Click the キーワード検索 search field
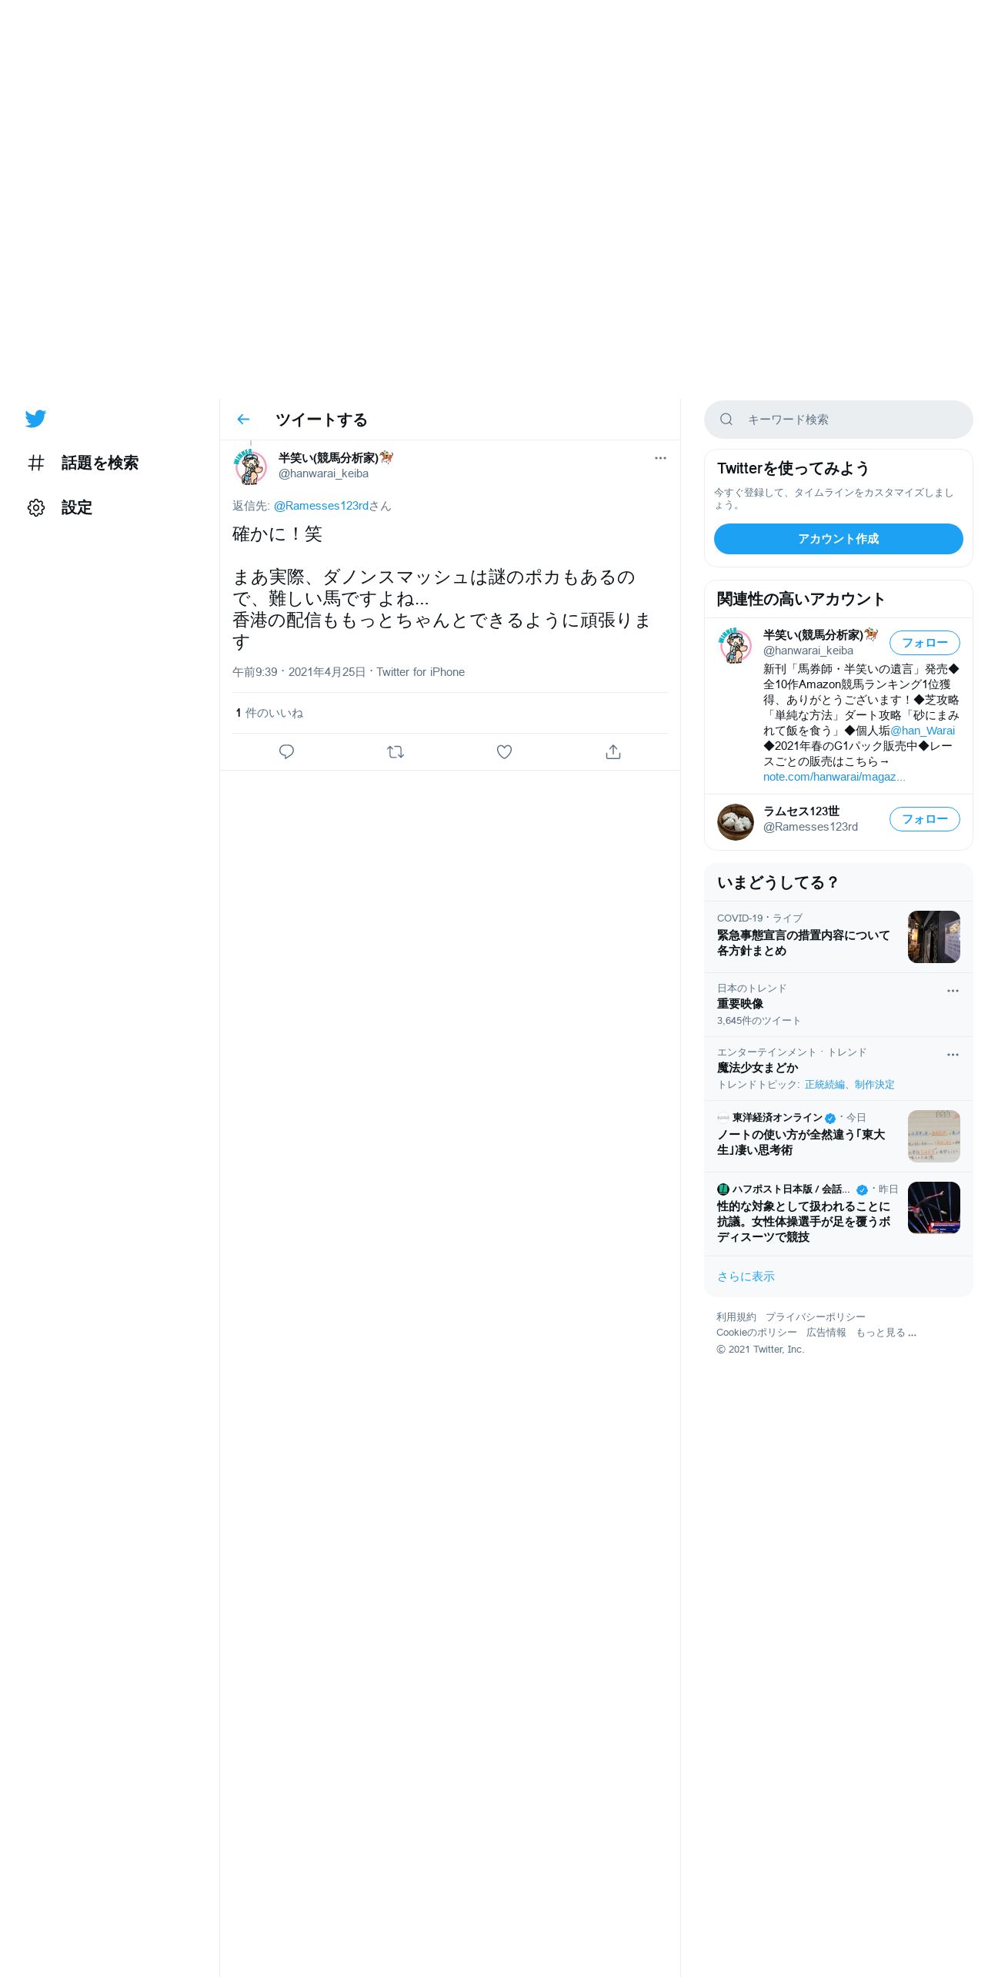This screenshot has width=988, height=1977. [x=839, y=420]
